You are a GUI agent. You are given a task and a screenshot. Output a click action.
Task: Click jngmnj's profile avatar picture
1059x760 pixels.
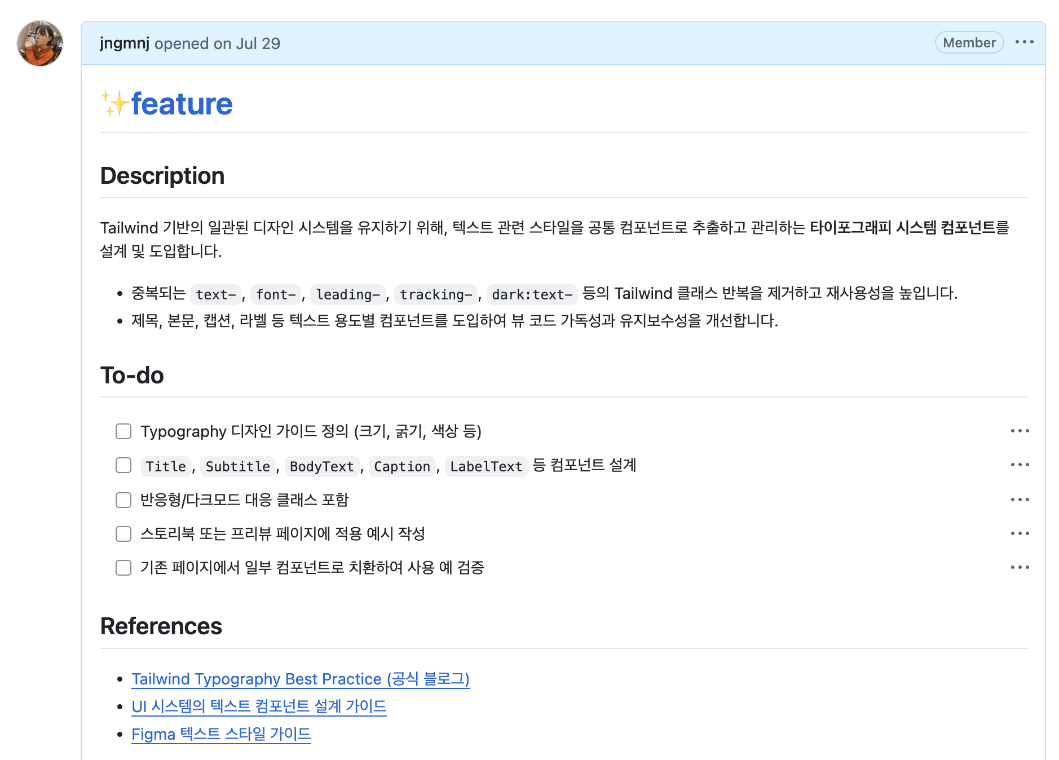40,43
